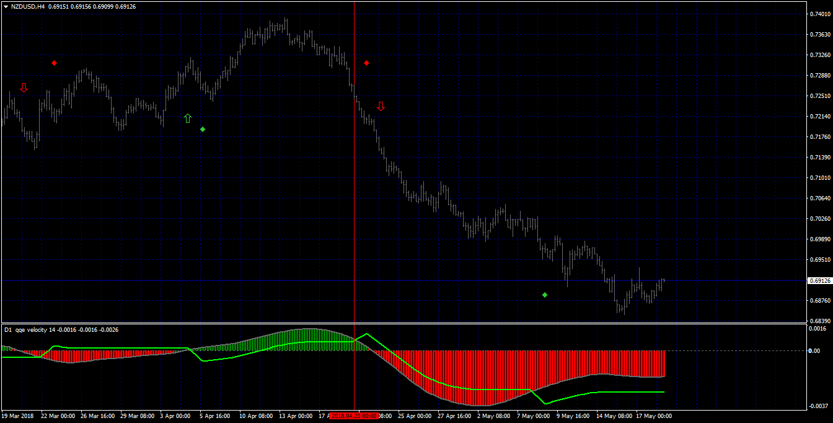Image resolution: width=833 pixels, height=423 pixels.
Task: Click the 0.00 indicator zero-level label
Action: point(816,351)
